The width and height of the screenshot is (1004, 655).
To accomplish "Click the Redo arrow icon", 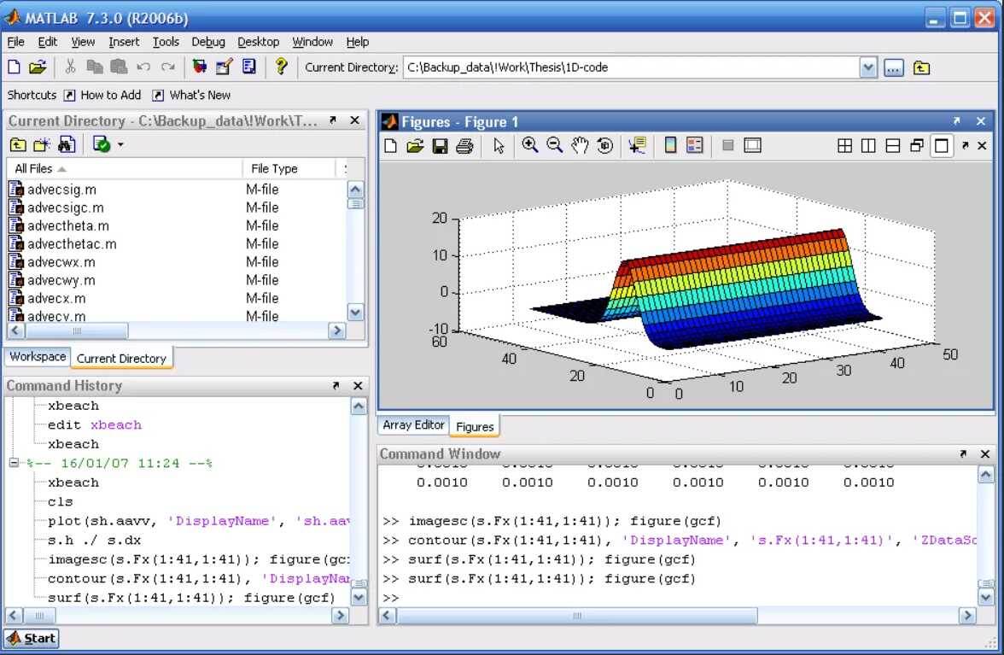I will pyautogui.click(x=167, y=67).
